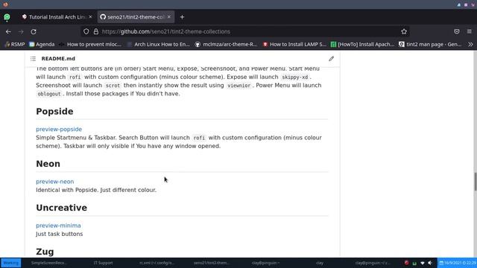Viewport: 477px width, 268px height.
Task: Switch to Tutorial Install Arch Linux tab
Action: click(57, 17)
